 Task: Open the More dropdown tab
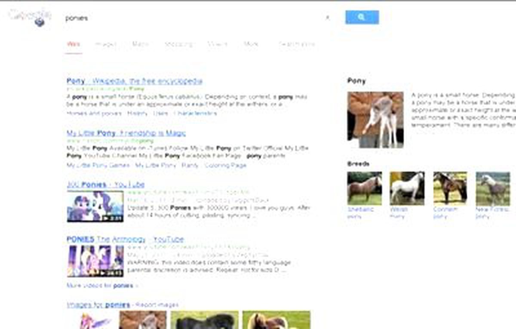click(x=252, y=44)
